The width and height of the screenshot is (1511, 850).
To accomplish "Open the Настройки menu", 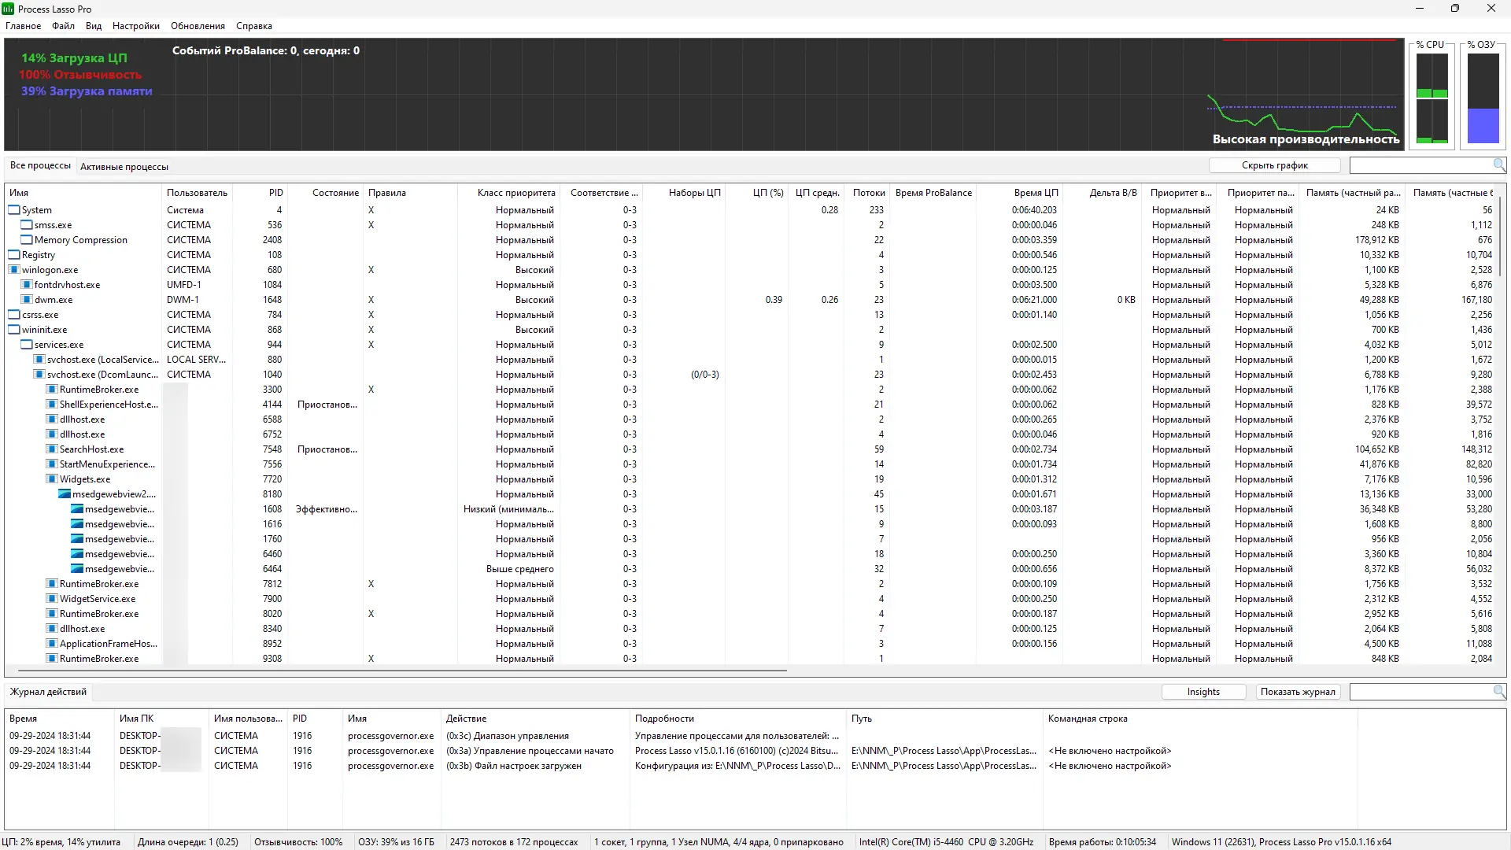I will tap(135, 26).
